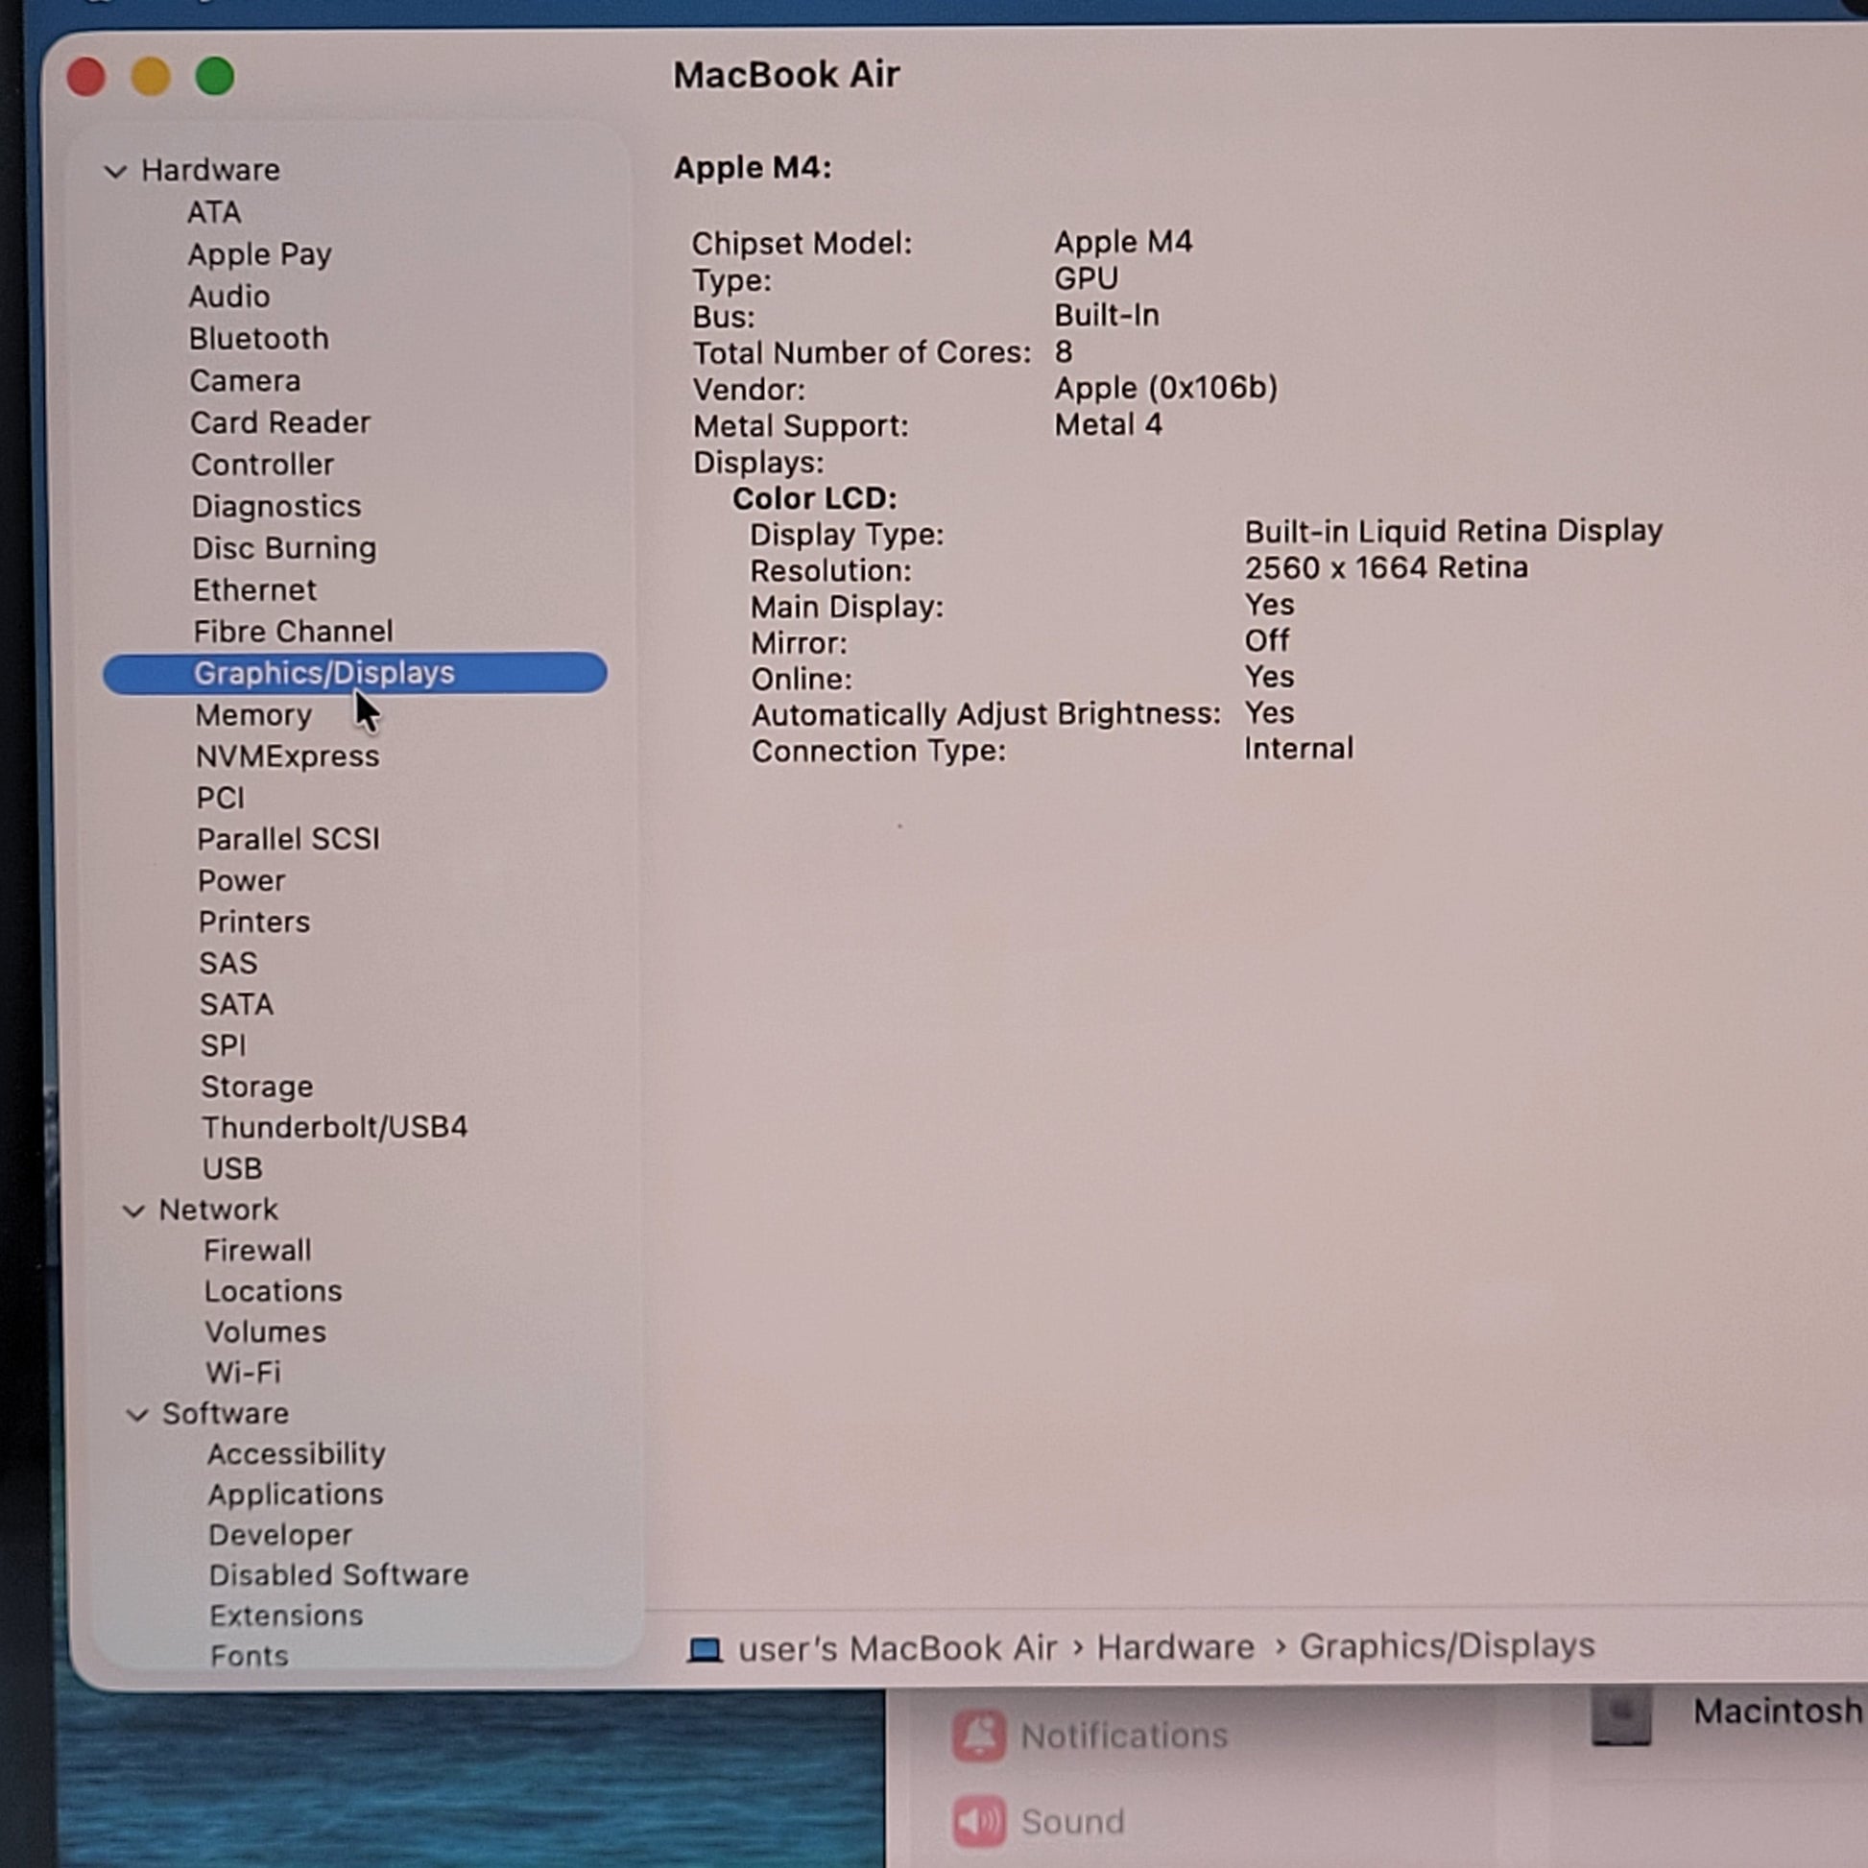Select Bluetooth in the Hardware list
The height and width of the screenshot is (1868, 1868).
(x=259, y=340)
